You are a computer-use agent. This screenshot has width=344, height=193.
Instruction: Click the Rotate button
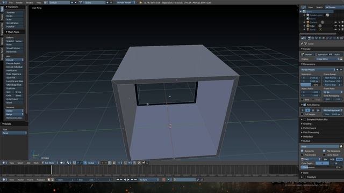pyautogui.click(x=15, y=16)
